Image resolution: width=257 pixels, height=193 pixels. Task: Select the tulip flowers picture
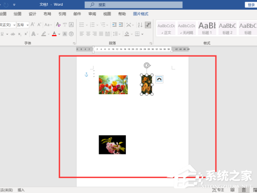pos(113,84)
